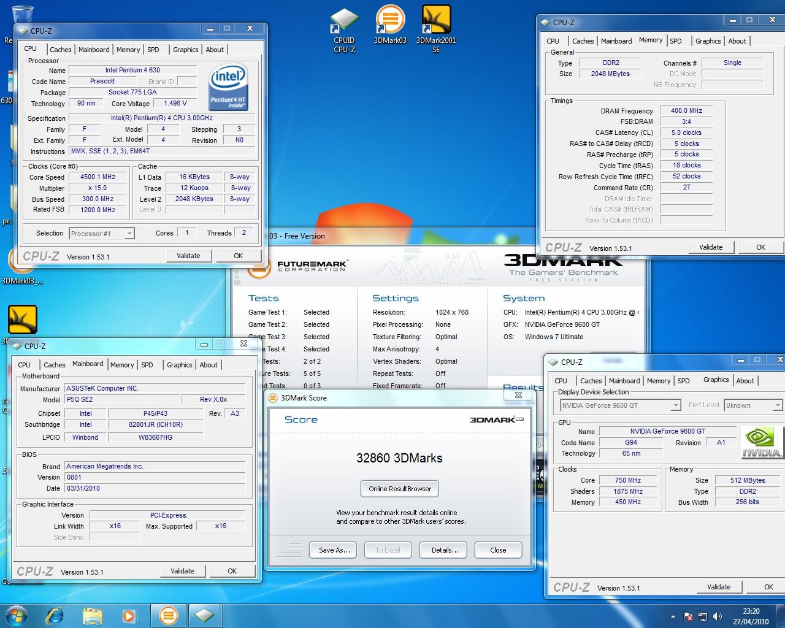The width and height of the screenshot is (785, 628).
Task: Open the CPUID CPU-Z desktop shortcut
Action: (344, 30)
